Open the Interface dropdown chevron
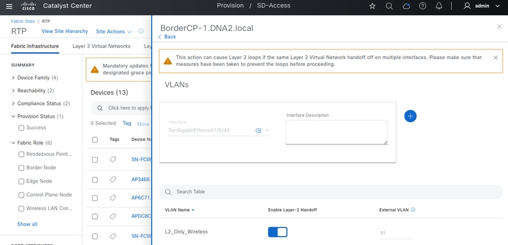Viewport: 508px width, 245px height. [x=267, y=130]
